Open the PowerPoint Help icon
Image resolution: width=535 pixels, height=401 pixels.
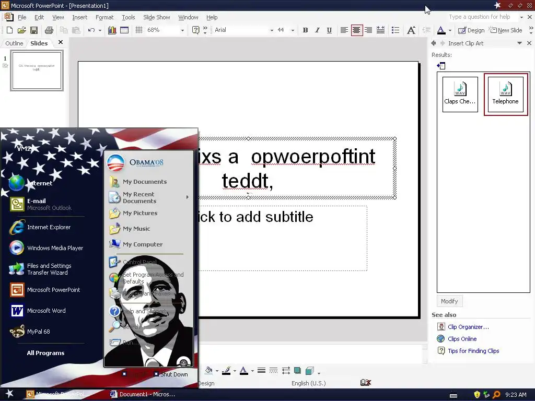point(195,30)
